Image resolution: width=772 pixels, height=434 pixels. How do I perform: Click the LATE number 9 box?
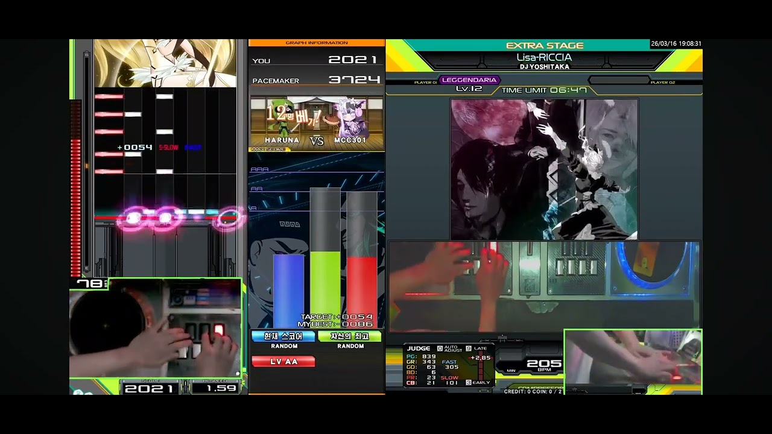click(x=469, y=348)
